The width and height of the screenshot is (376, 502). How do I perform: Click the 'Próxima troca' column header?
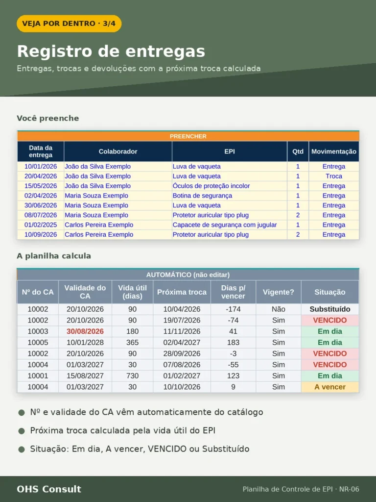[182, 292]
